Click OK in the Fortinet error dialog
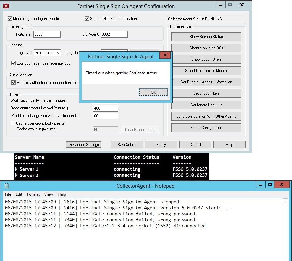This screenshot has height=261, width=292. coord(153,92)
